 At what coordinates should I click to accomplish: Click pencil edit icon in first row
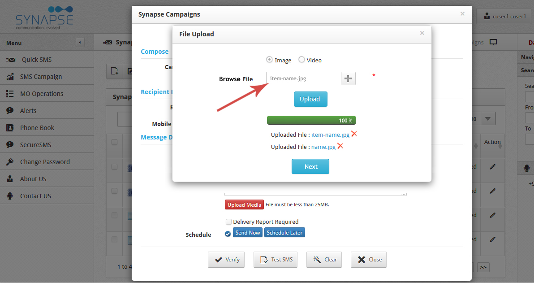[x=492, y=166]
